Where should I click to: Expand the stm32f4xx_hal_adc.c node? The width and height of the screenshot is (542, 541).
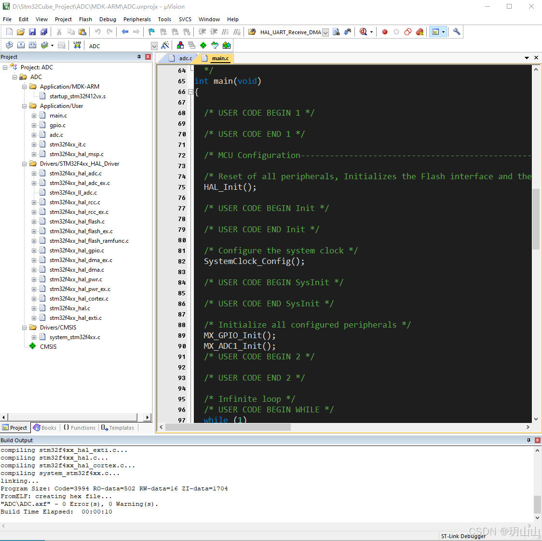(34, 173)
